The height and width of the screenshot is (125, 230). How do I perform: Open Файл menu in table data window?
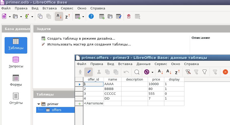tap(82, 64)
